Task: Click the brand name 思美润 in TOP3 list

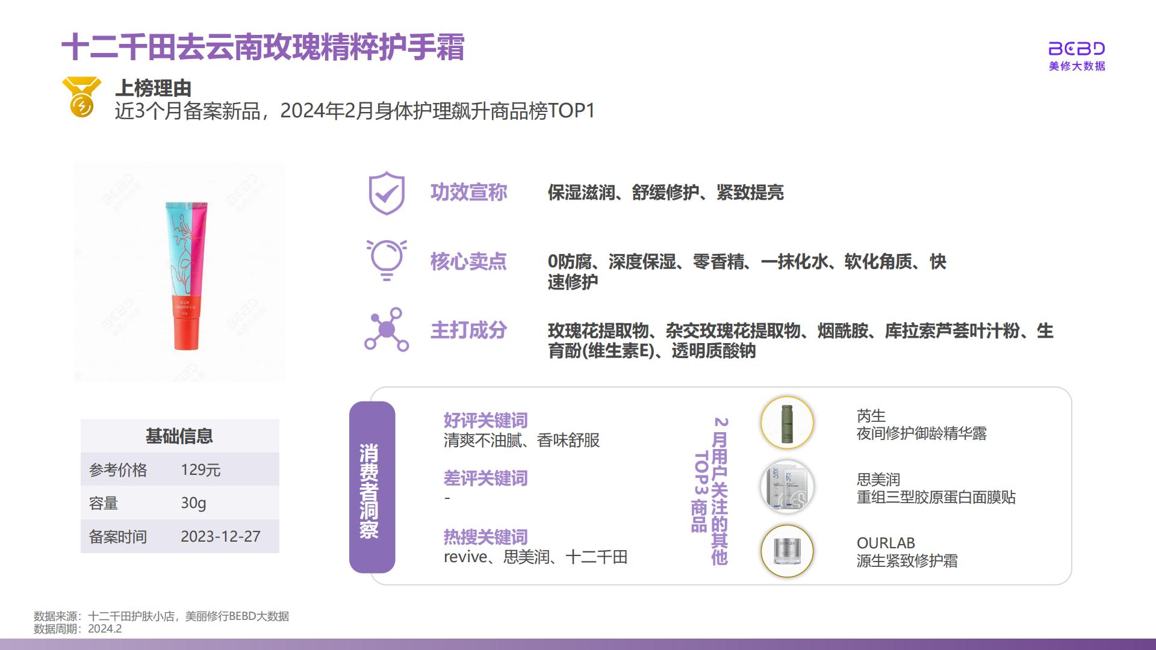Action: pos(878,480)
